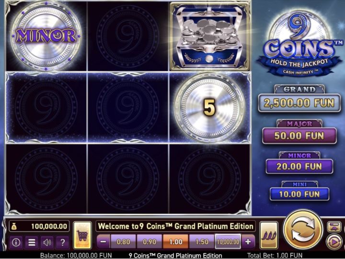The height and width of the screenshot is (259, 345).
Task: Select the 0.80 bet value
Action: (123, 242)
